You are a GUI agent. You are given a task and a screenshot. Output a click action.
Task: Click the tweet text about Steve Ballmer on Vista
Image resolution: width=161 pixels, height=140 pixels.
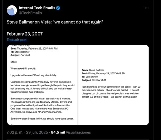coord(55,22)
